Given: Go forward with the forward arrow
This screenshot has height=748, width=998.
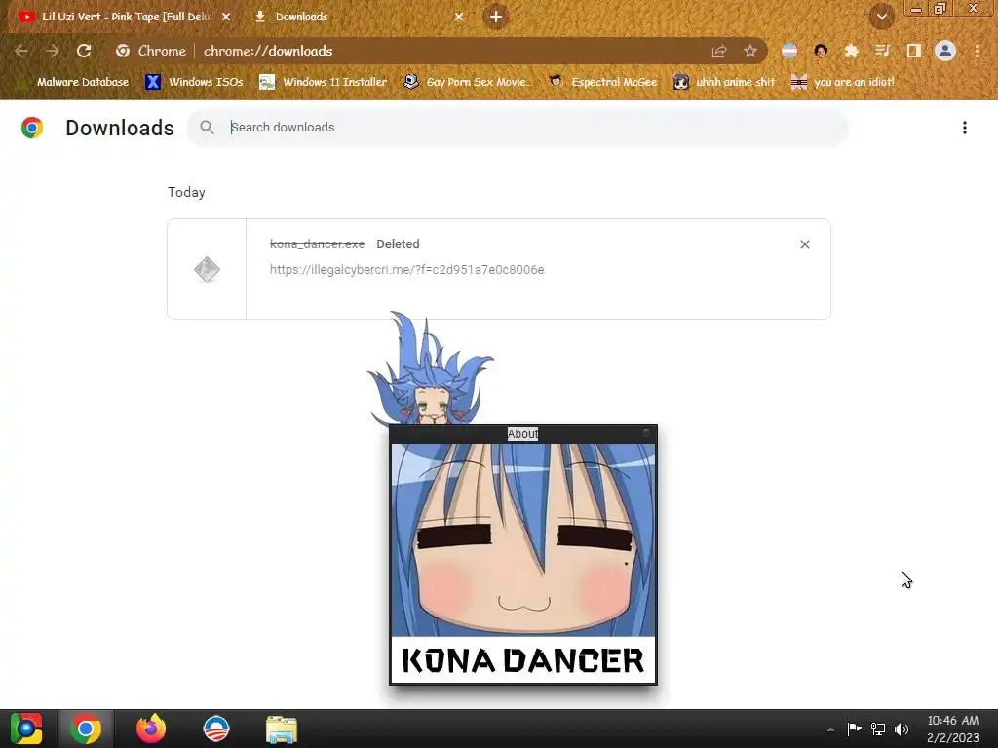Looking at the screenshot, I should click(53, 51).
